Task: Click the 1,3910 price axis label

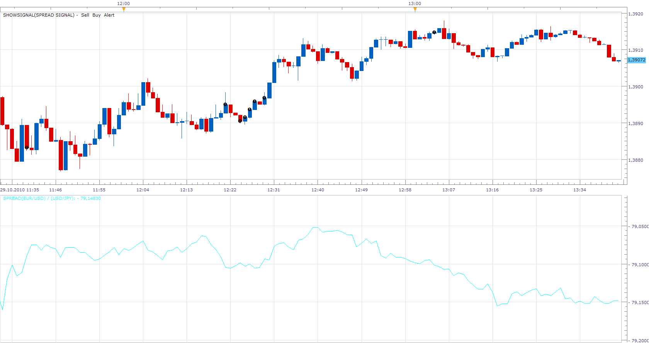Action: 635,50
